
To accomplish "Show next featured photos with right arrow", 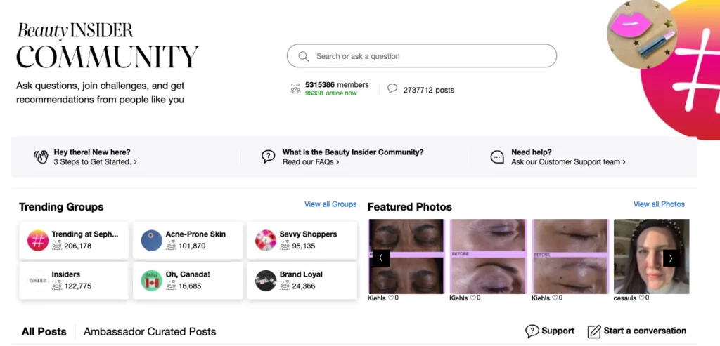I will pyautogui.click(x=671, y=258).
